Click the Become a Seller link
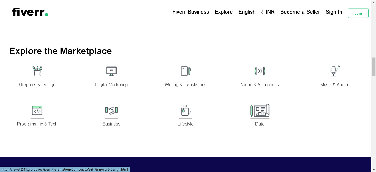 click(x=300, y=12)
